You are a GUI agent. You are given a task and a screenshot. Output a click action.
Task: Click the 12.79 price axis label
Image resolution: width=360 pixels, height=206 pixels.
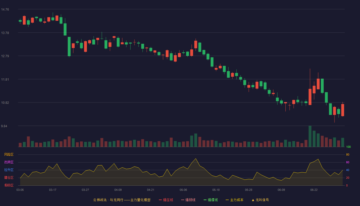(x=5, y=56)
